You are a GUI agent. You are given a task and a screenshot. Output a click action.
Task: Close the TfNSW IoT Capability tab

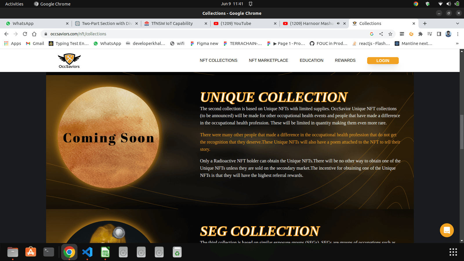tap(206, 23)
